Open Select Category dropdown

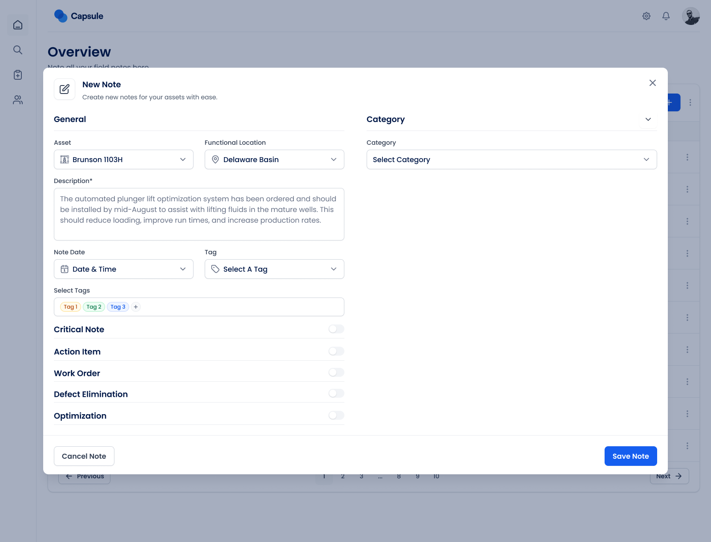point(512,159)
